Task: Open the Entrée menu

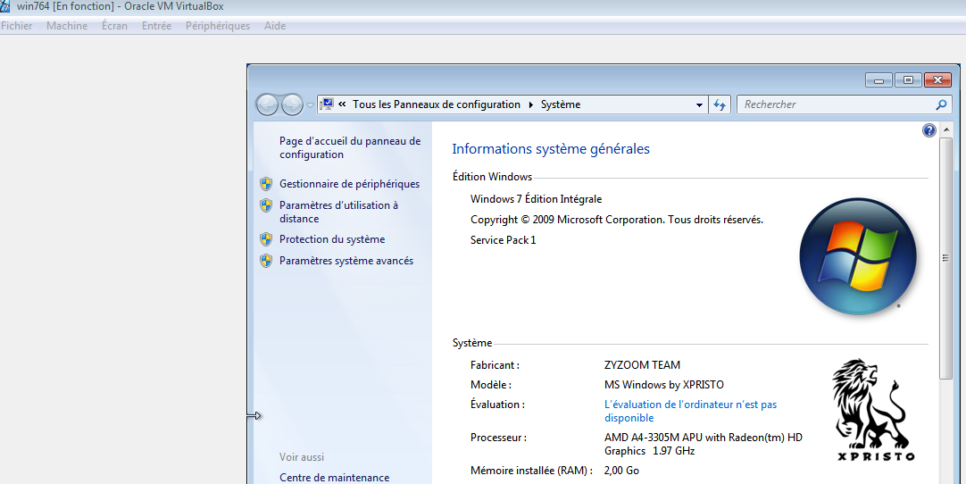Action: click(x=156, y=26)
